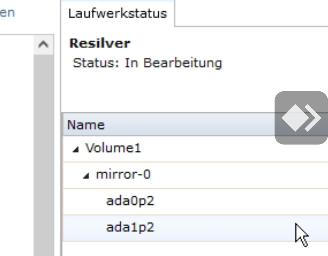Click the blank space below the Resilver status
328x256 pixels.
point(167,90)
